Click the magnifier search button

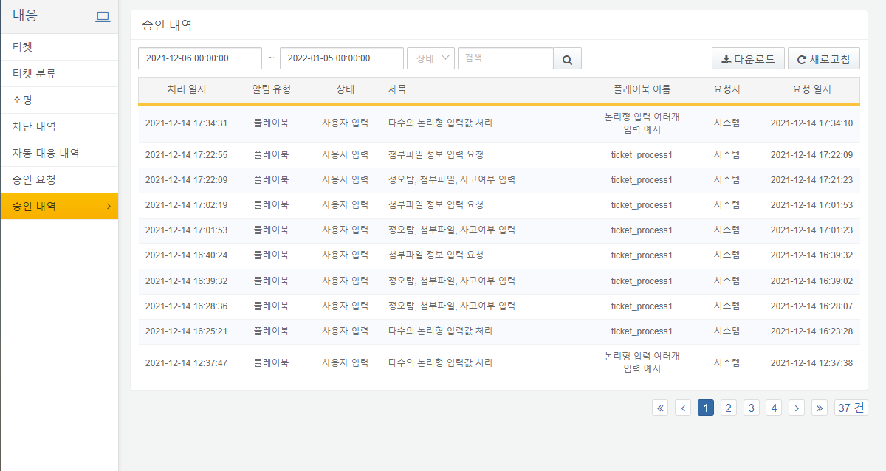(x=567, y=59)
